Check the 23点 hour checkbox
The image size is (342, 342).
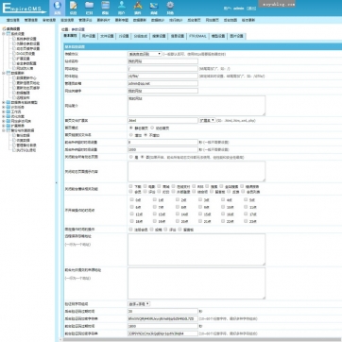246,221
